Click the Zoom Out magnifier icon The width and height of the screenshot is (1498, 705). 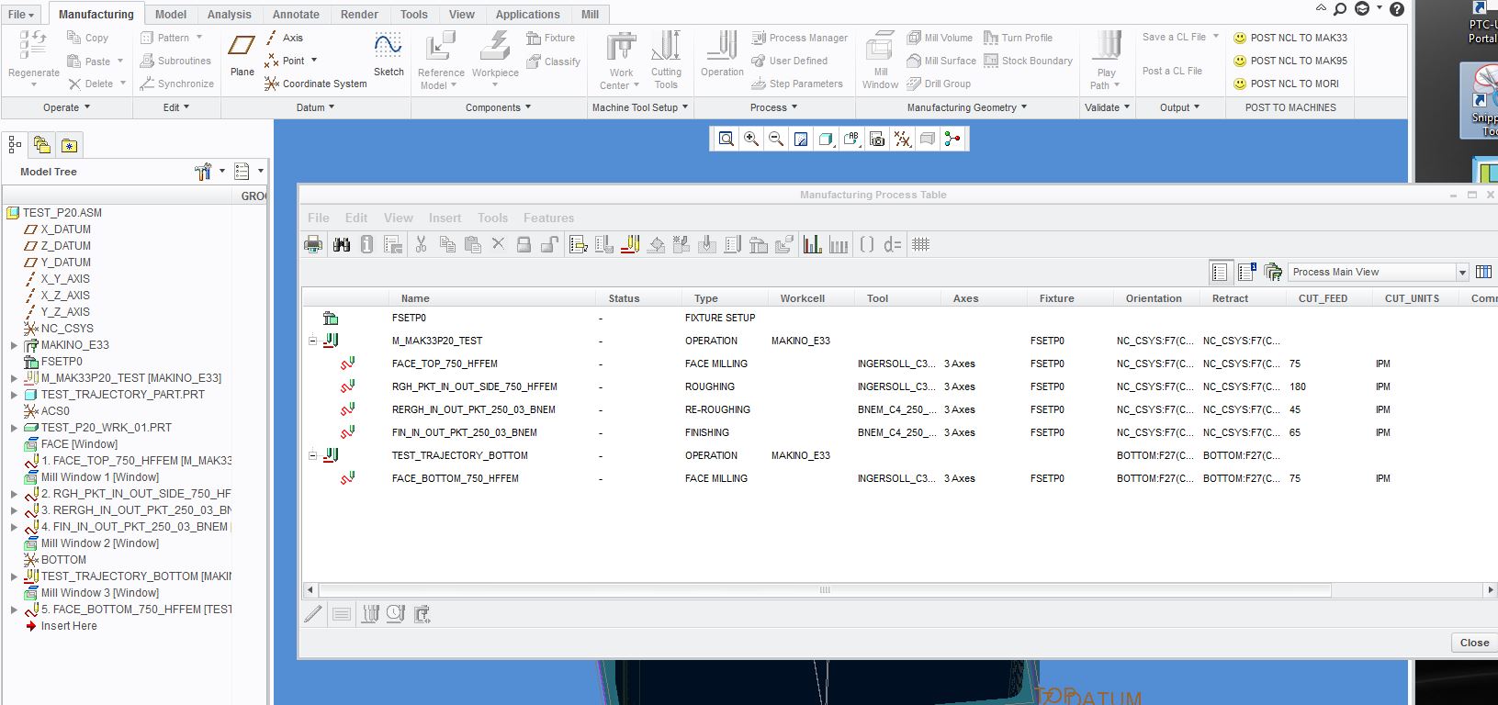776,139
